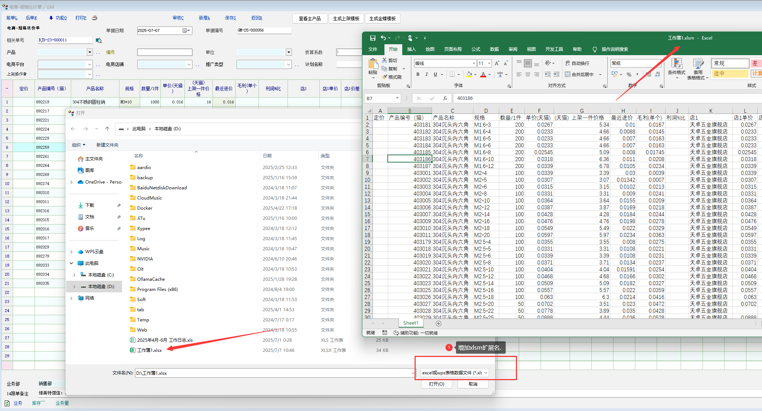Click the Excel undo arrow
The width and height of the screenshot is (762, 411).
click(x=383, y=38)
